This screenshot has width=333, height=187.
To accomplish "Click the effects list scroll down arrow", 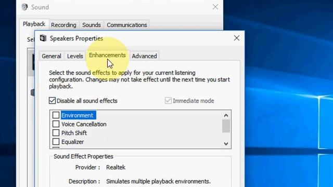I will click(x=226, y=144).
